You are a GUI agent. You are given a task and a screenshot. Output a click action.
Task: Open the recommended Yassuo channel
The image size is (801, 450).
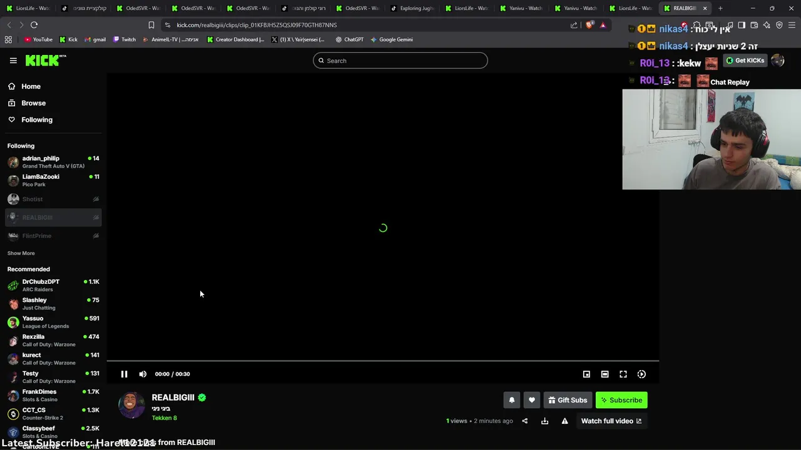(x=54, y=322)
